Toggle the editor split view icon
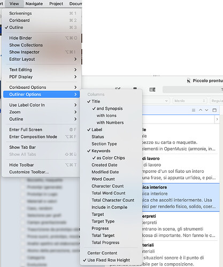The height and width of the screenshot is (267, 223). click(214, 110)
